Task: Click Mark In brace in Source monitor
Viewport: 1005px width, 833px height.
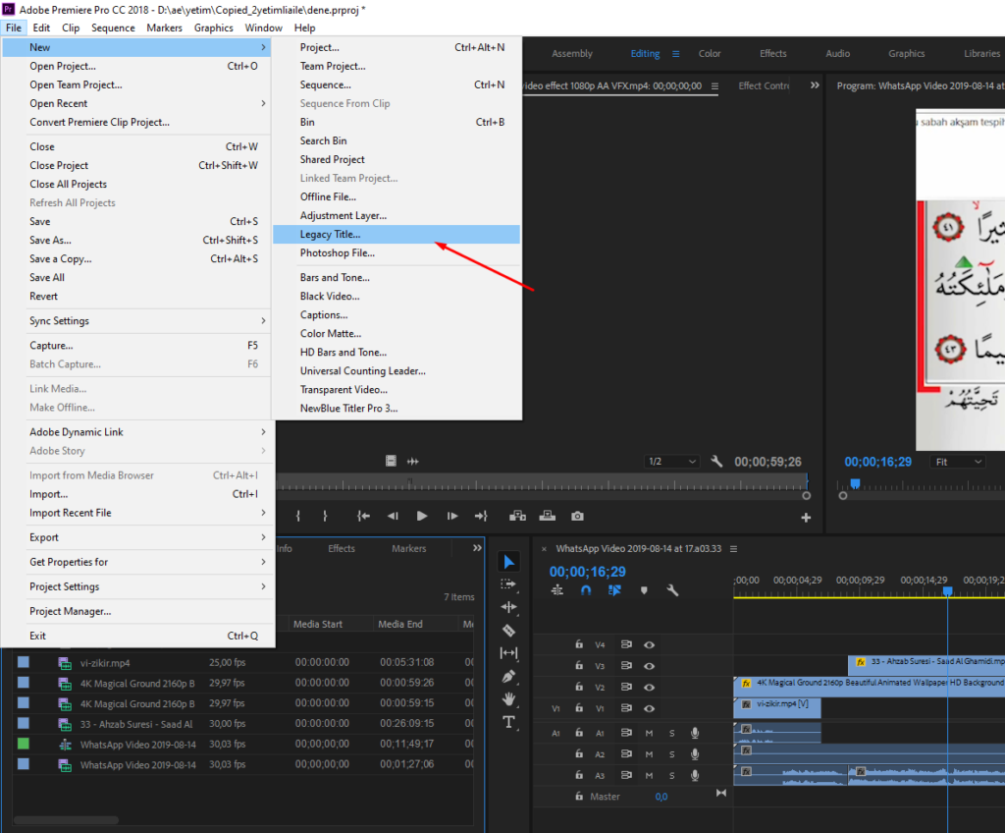Action: click(298, 516)
